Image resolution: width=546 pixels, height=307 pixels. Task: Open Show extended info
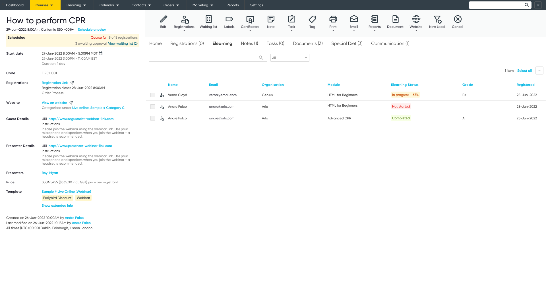[x=57, y=205]
